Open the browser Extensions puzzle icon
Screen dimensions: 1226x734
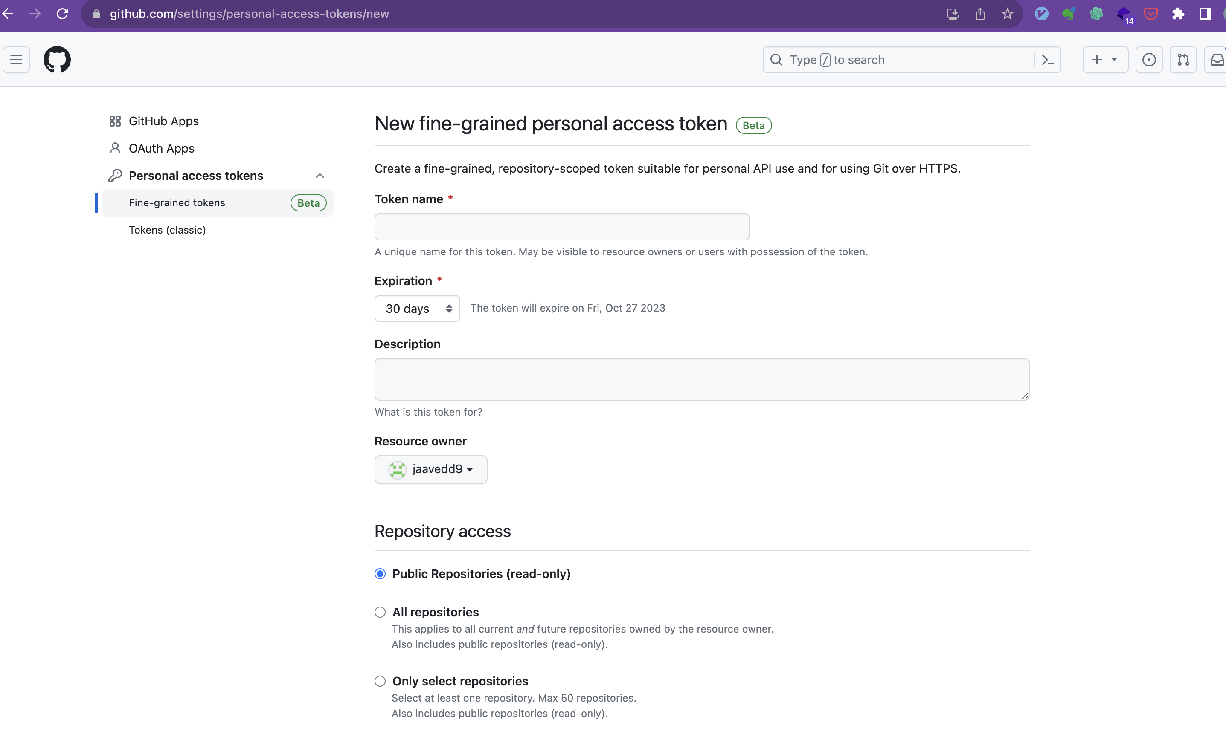pyautogui.click(x=1178, y=14)
